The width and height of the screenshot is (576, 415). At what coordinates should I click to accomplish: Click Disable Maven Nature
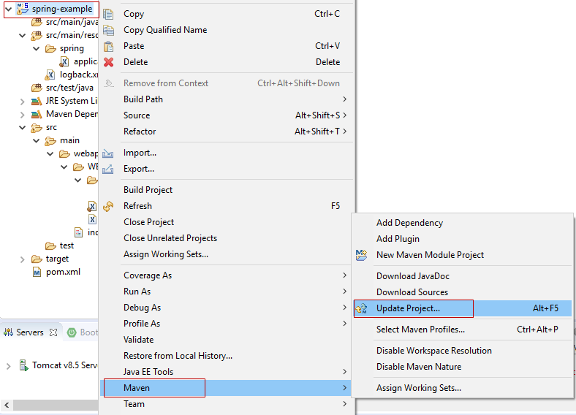(x=463, y=367)
